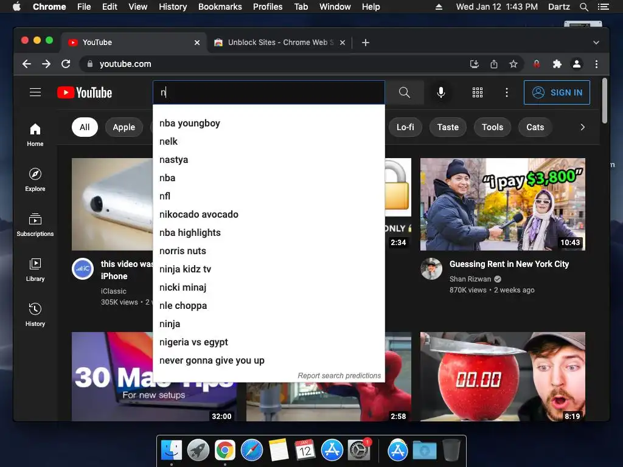The height and width of the screenshot is (467, 623).
Task: Choose suggestion ninja kidz tv
Action: [268, 269]
